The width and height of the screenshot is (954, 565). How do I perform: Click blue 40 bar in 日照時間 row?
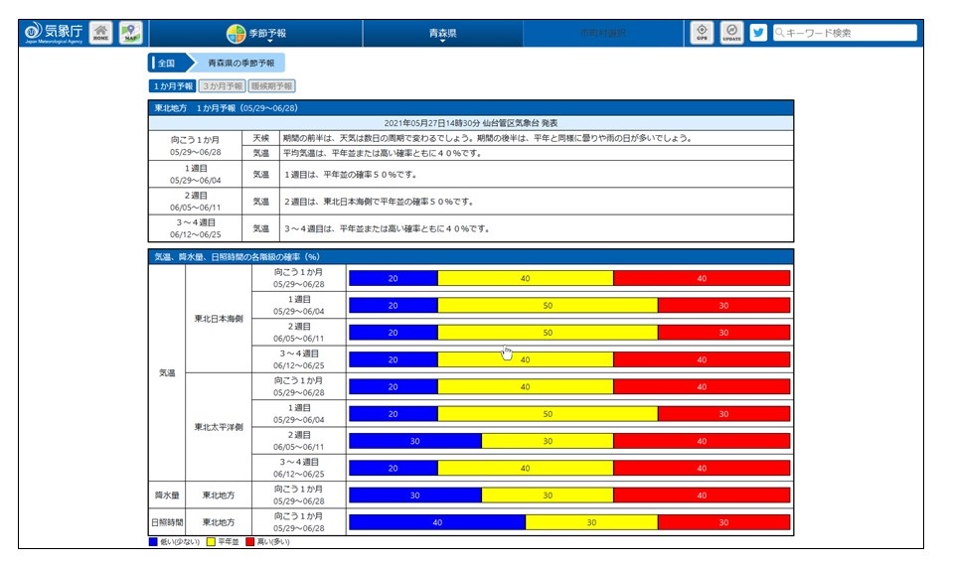pos(437,522)
